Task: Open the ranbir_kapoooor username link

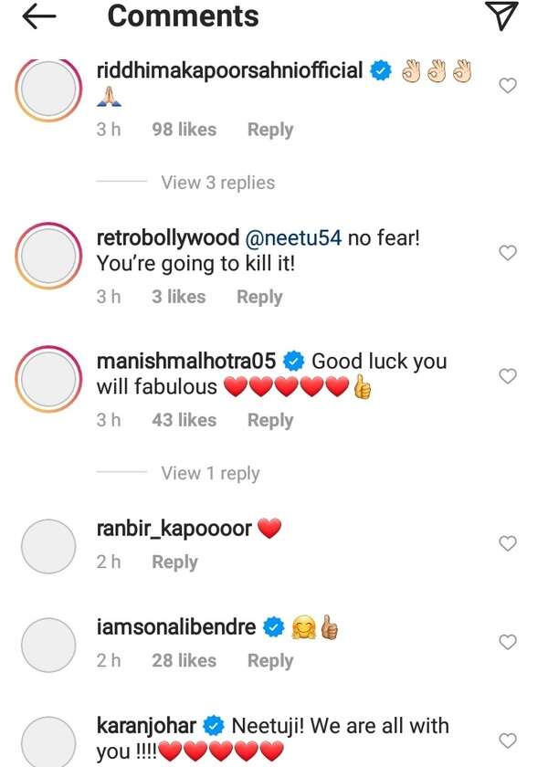Action: (174, 529)
